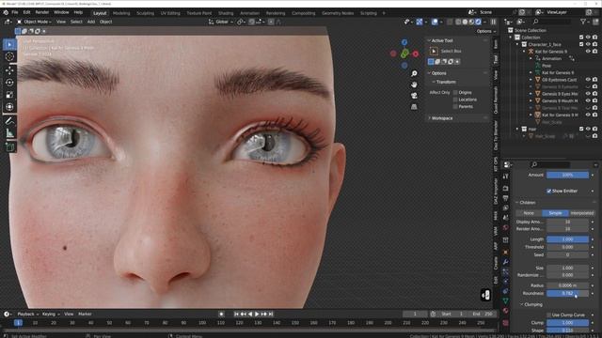
Task: Click the timeline End frame field
Action: [x=483, y=315]
